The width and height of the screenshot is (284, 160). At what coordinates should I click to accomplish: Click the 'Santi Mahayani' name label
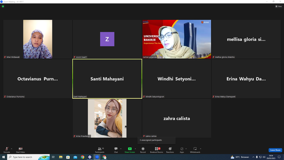80,97
